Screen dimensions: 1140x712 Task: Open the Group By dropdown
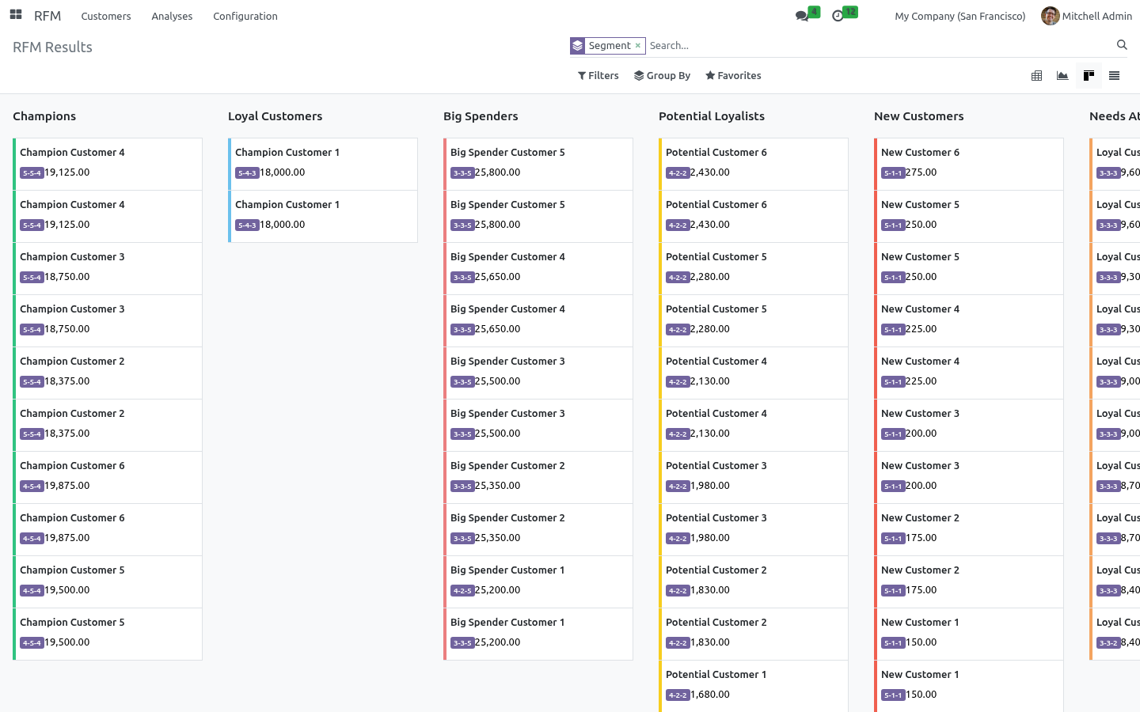[x=663, y=76]
